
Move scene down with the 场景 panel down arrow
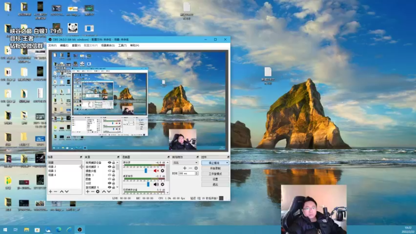point(67,191)
